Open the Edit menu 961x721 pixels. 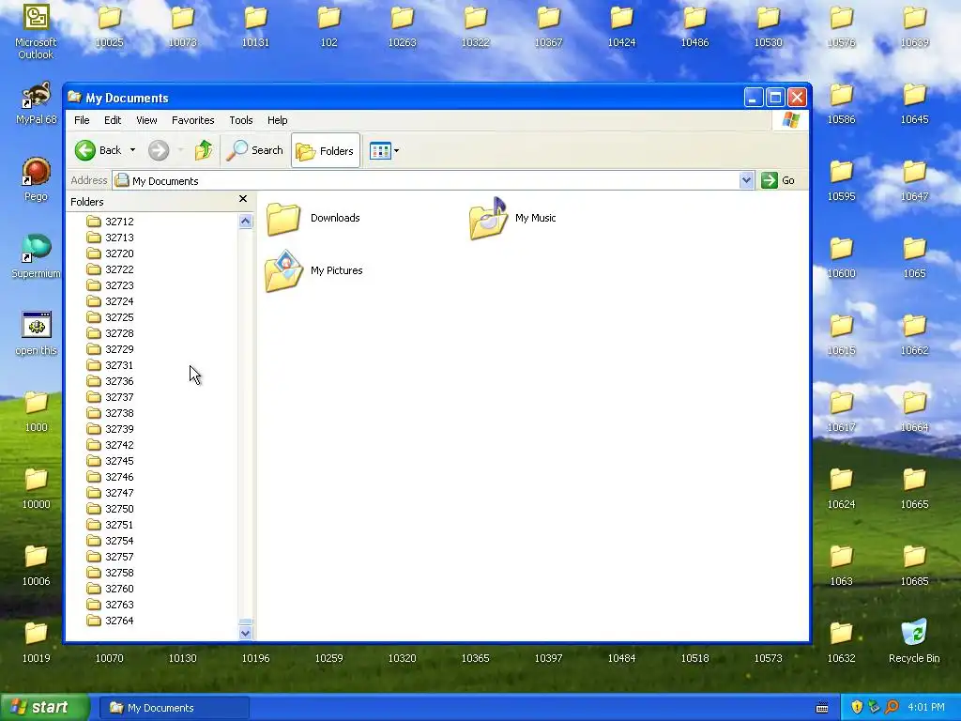coord(113,120)
